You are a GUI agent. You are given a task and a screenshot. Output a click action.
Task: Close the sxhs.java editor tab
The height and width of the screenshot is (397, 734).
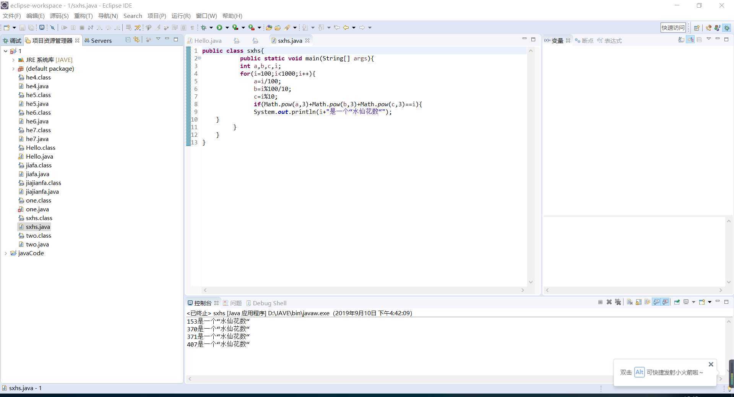click(x=307, y=41)
